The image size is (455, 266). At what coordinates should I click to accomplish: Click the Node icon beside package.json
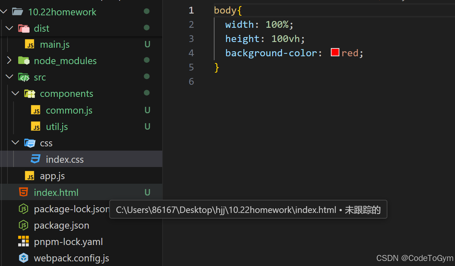pyautogui.click(x=23, y=225)
